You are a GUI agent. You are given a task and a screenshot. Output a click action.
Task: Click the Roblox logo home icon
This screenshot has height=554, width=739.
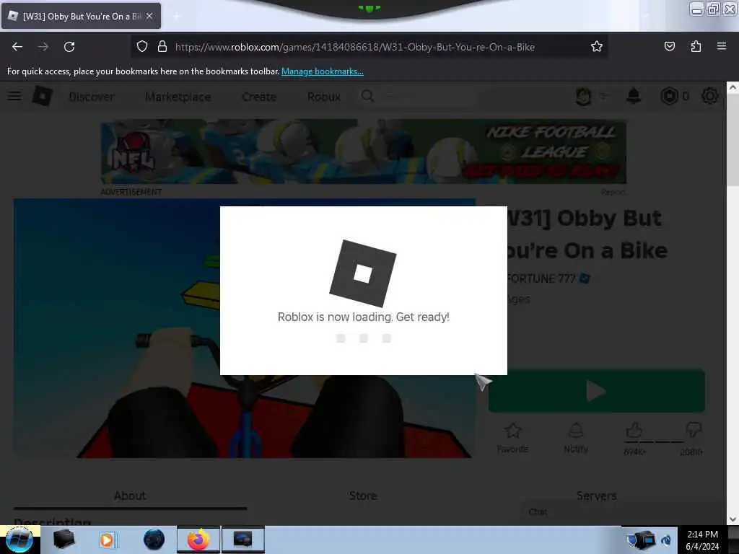tap(43, 96)
